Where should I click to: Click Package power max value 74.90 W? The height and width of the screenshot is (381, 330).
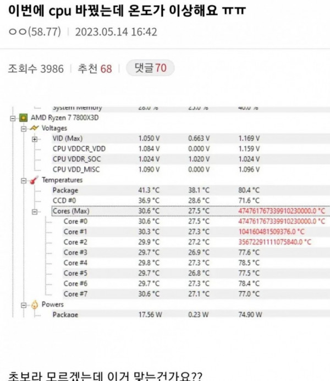[x=250, y=315]
